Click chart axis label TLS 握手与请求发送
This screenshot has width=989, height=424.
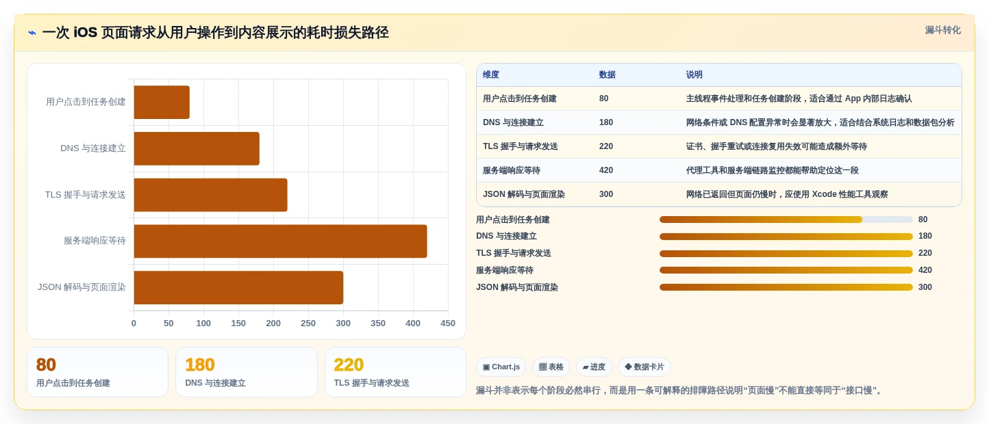[86, 195]
